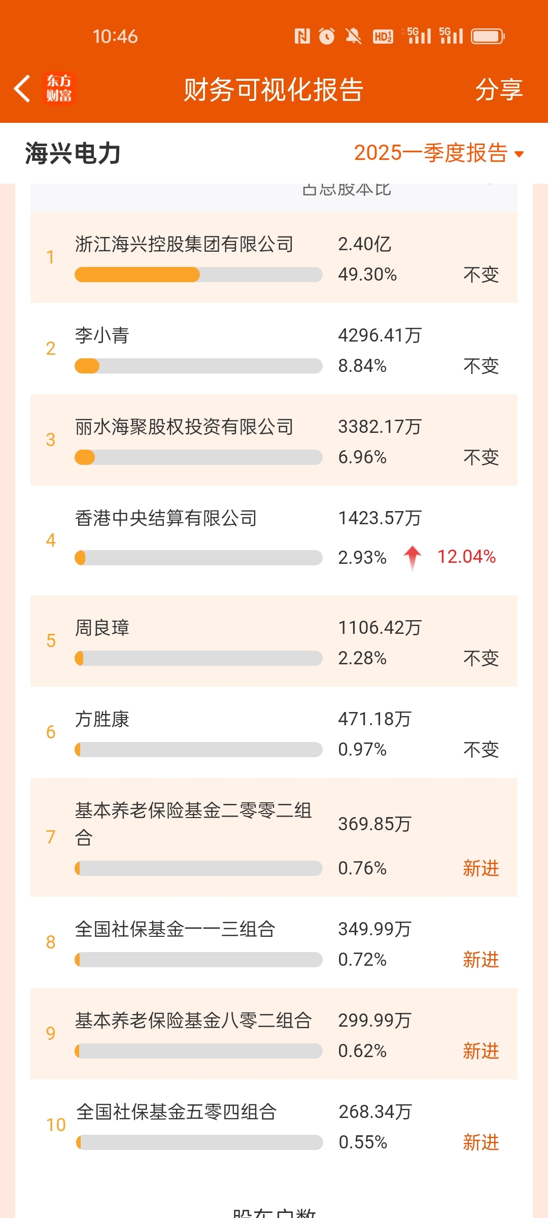Open the 2025一季度报告 period selector
Image resolution: width=548 pixels, height=1218 pixels.
[439, 153]
